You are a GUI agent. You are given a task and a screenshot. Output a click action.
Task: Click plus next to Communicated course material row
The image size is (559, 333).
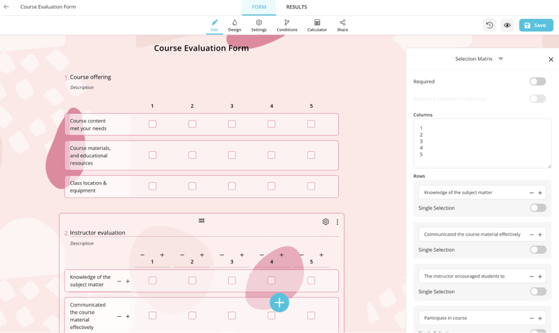(540, 235)
